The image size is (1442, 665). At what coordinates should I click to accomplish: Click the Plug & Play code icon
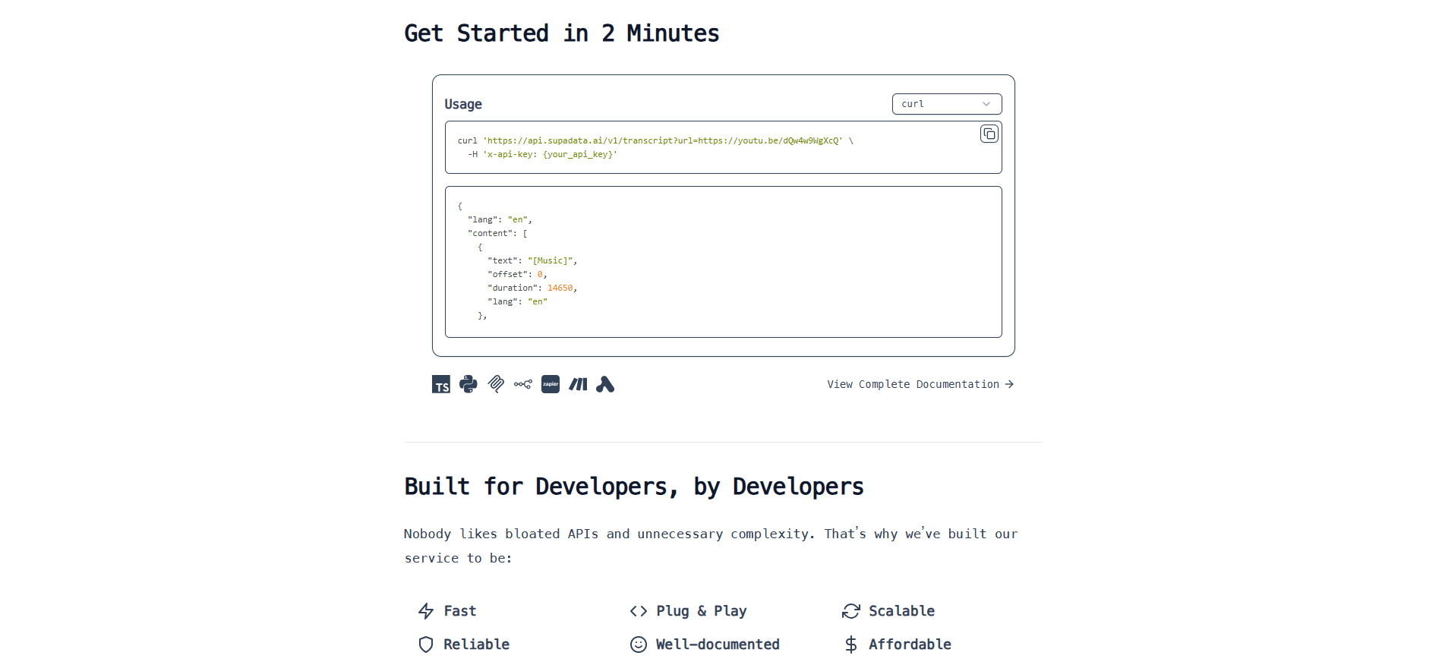639,611
